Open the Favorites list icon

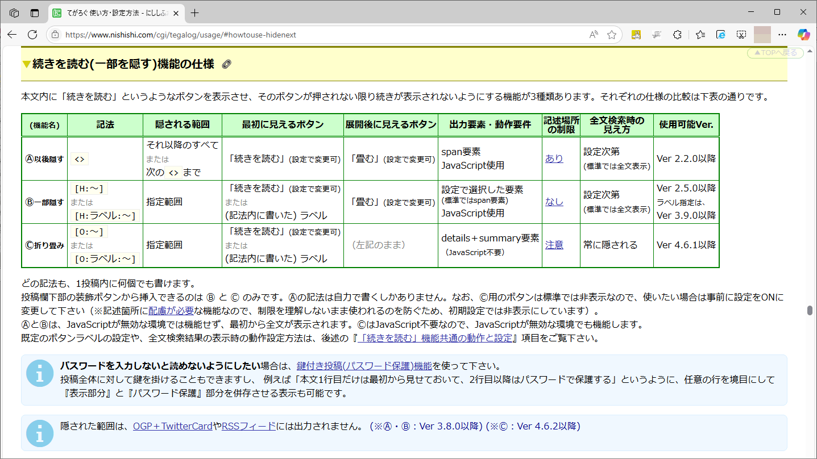(700, 35)
